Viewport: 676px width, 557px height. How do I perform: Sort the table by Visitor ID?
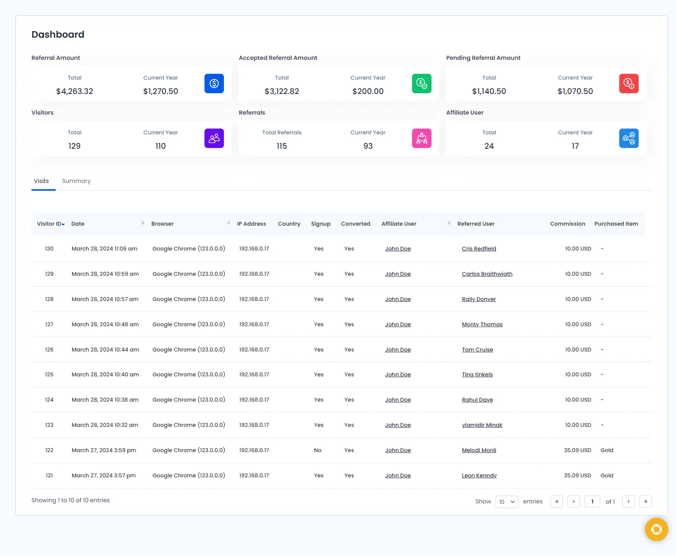click(x=51, y=224)
